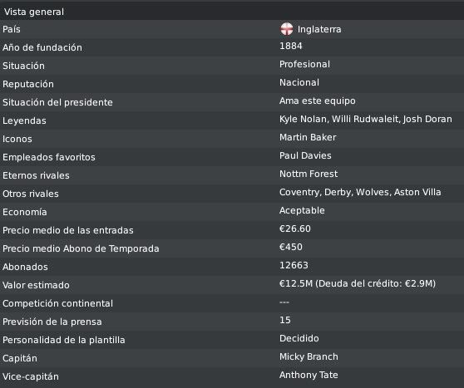Select the Vista general header
The height and width of the screenshot is (388, 464).
[x=232, y=12]
